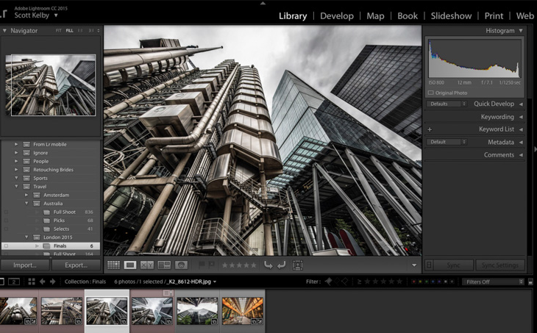Click the draw face region icon

(298, 265)
